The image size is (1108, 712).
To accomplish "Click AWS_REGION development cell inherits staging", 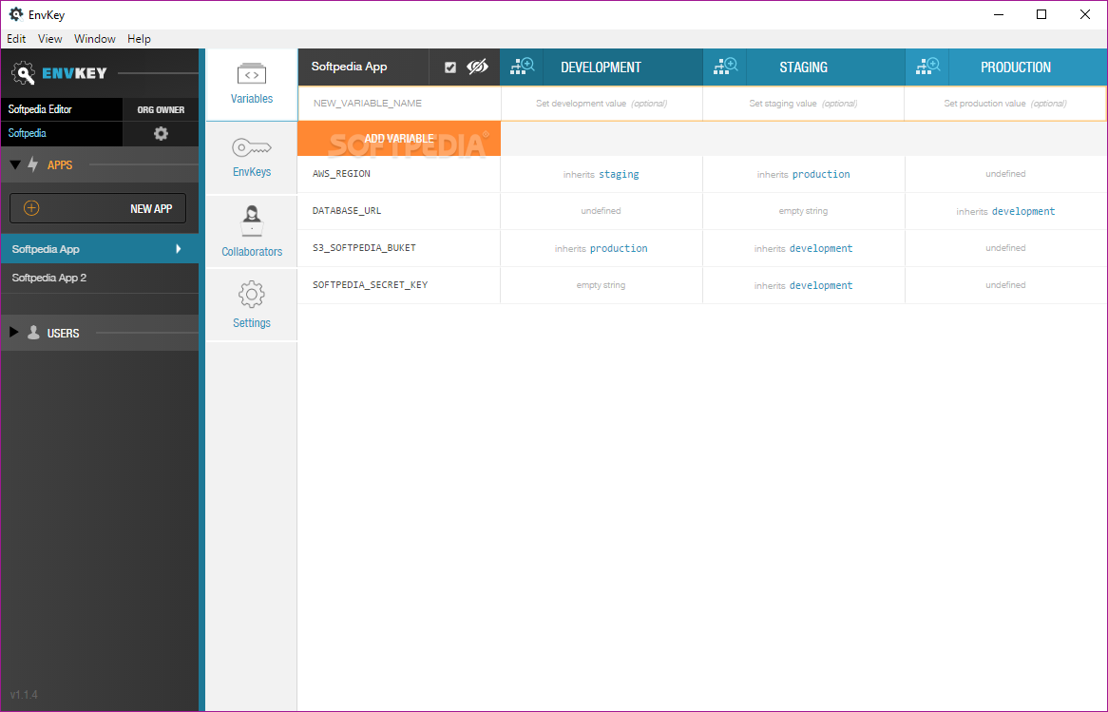I will 602,174.
